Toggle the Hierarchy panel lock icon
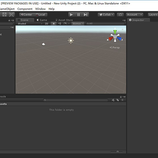Screen dimensions: 158x158 coord(9,20)
